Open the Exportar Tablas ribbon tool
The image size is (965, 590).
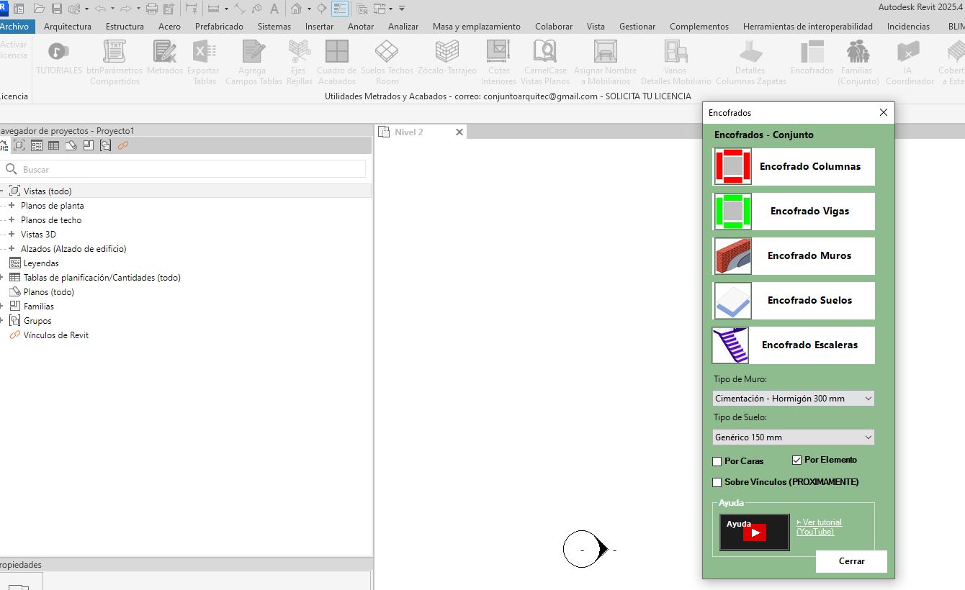pyautogui.click(x=203, y=62)
